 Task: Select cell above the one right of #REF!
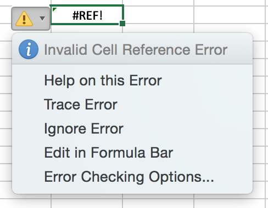(158, 3)
